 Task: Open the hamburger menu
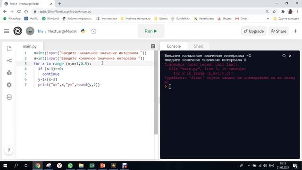point(7,31)
